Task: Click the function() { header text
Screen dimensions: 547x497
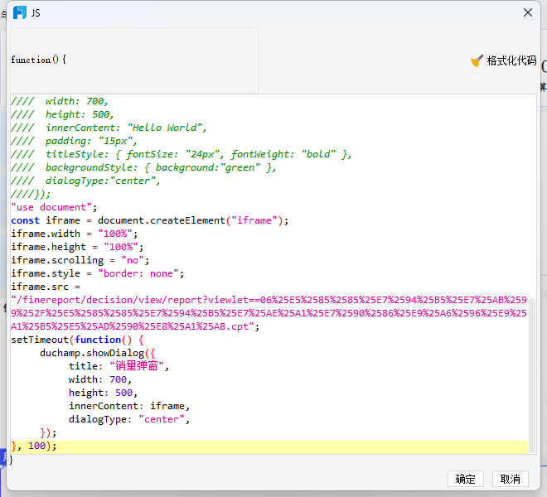Action: click(x=38, y=60)
